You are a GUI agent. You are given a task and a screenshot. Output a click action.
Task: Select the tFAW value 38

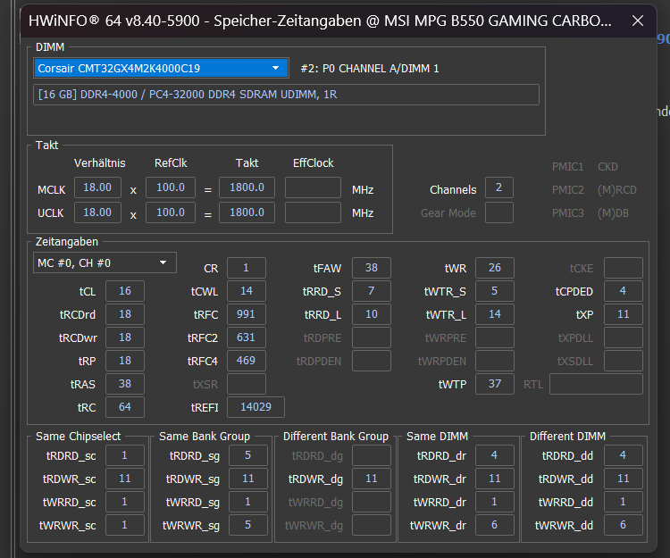pos(372,268)
